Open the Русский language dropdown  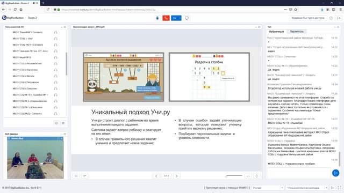tap(268, 188)
